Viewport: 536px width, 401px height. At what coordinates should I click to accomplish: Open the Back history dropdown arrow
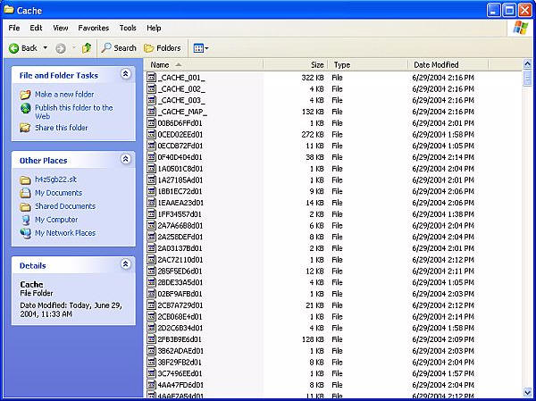(45, 48)
